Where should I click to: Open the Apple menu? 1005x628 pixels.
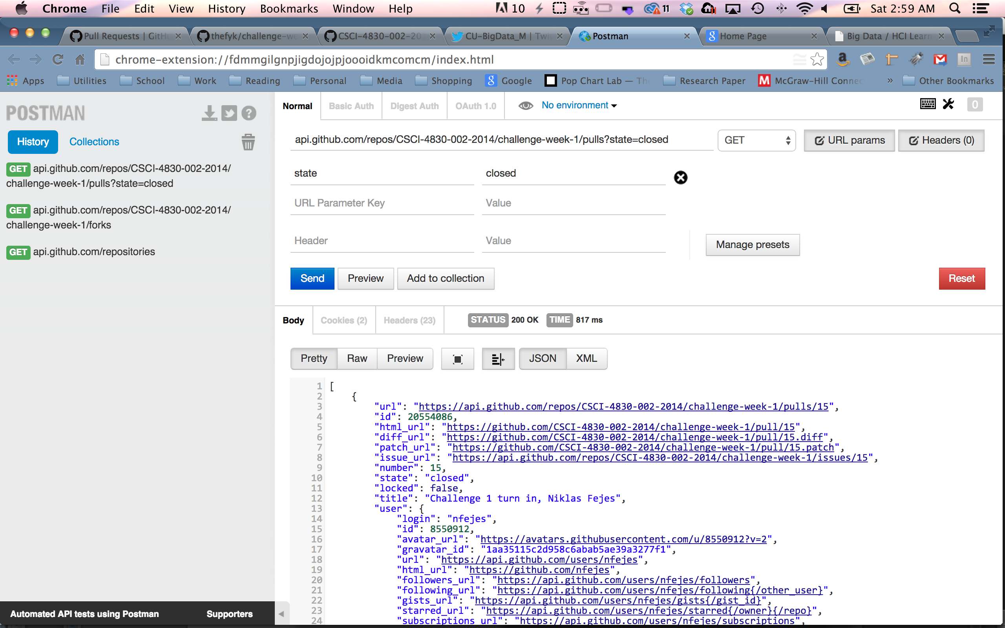tap(21, 8)
